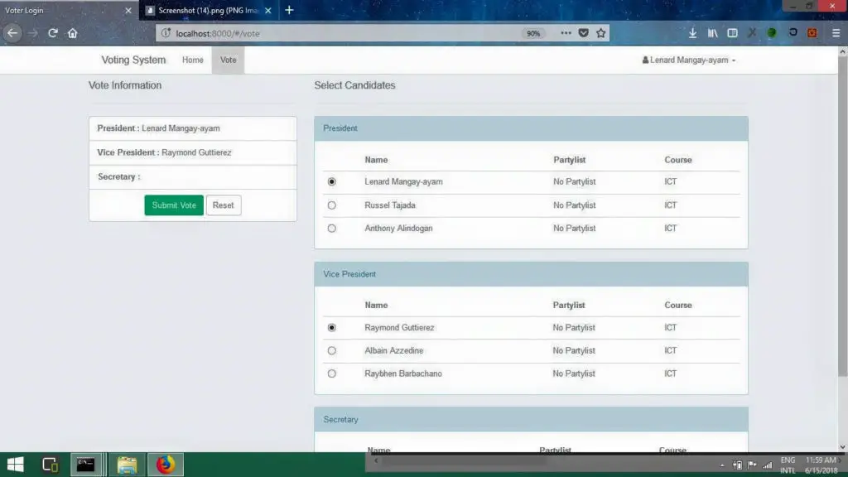
Task: Adjust the 90% zoom indicator
Action: pos(534,33)
